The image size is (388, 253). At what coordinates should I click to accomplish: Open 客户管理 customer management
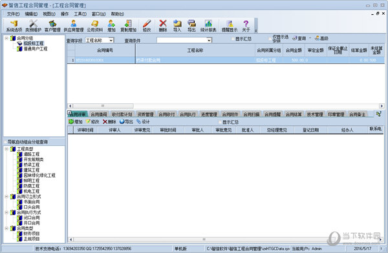pyautogui.click(x=52, y=26)
